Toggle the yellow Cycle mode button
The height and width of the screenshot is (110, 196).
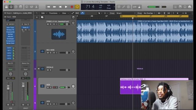pos(77,7)
